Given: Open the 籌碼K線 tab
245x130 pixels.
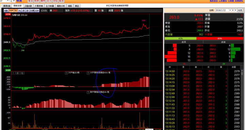Looking at the screenshot, I should 7,6.
